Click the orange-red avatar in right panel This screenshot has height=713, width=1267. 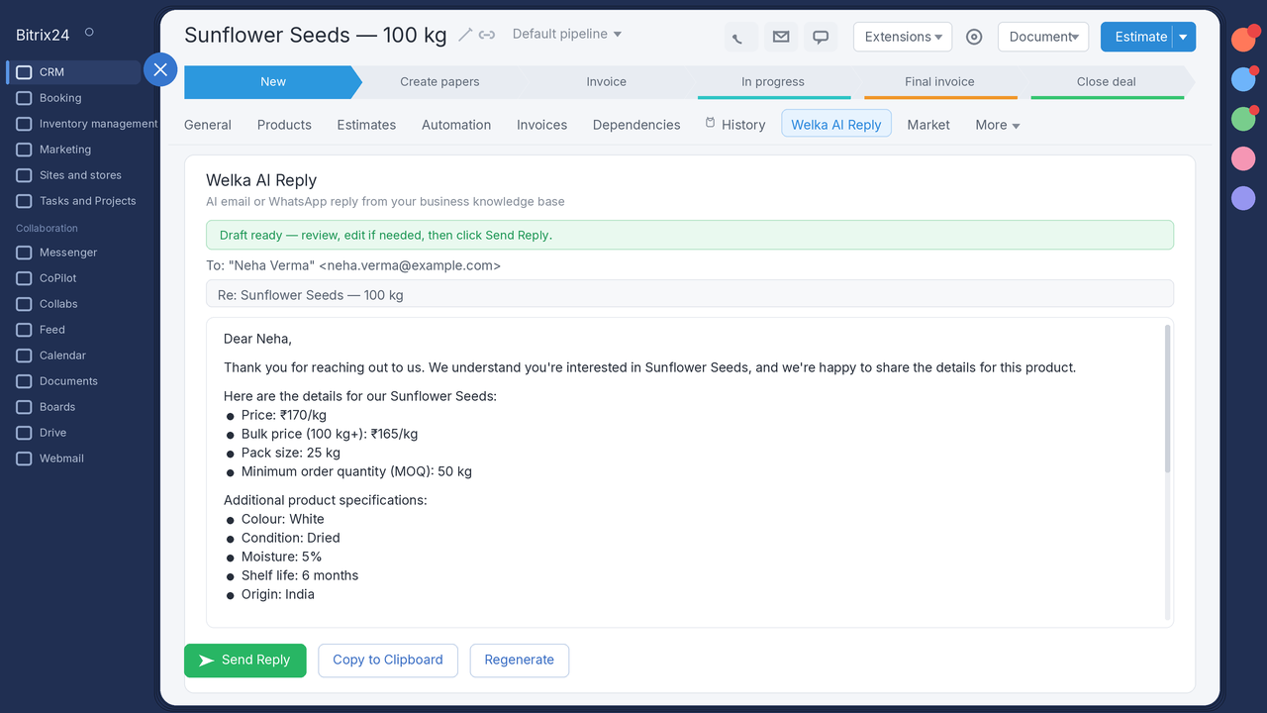pyautogui.click(x=1243, y=40)
